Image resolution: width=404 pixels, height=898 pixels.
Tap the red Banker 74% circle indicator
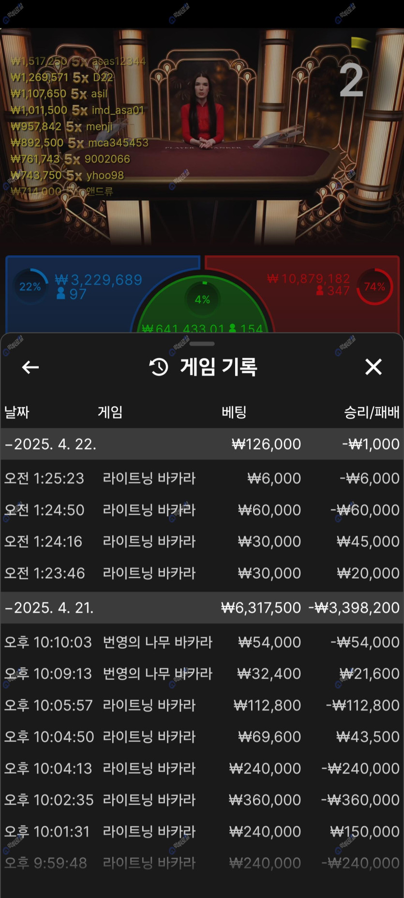[x=374, y=286]
